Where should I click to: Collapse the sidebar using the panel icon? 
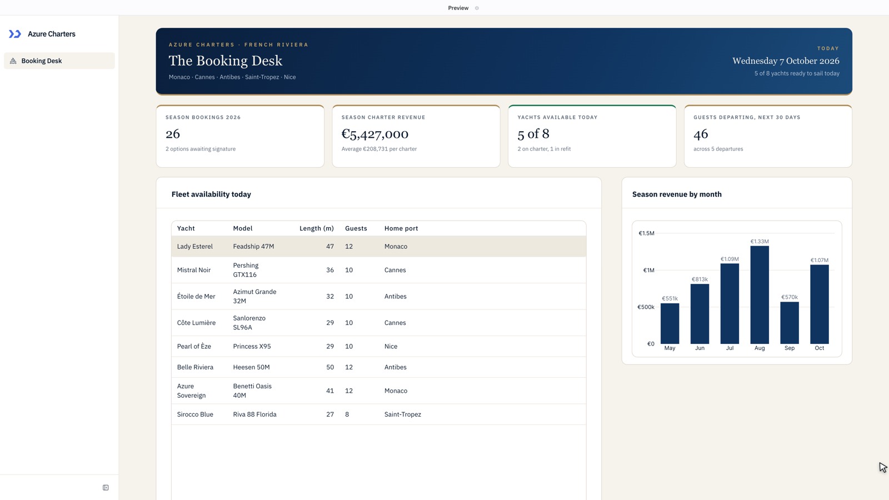106,488
